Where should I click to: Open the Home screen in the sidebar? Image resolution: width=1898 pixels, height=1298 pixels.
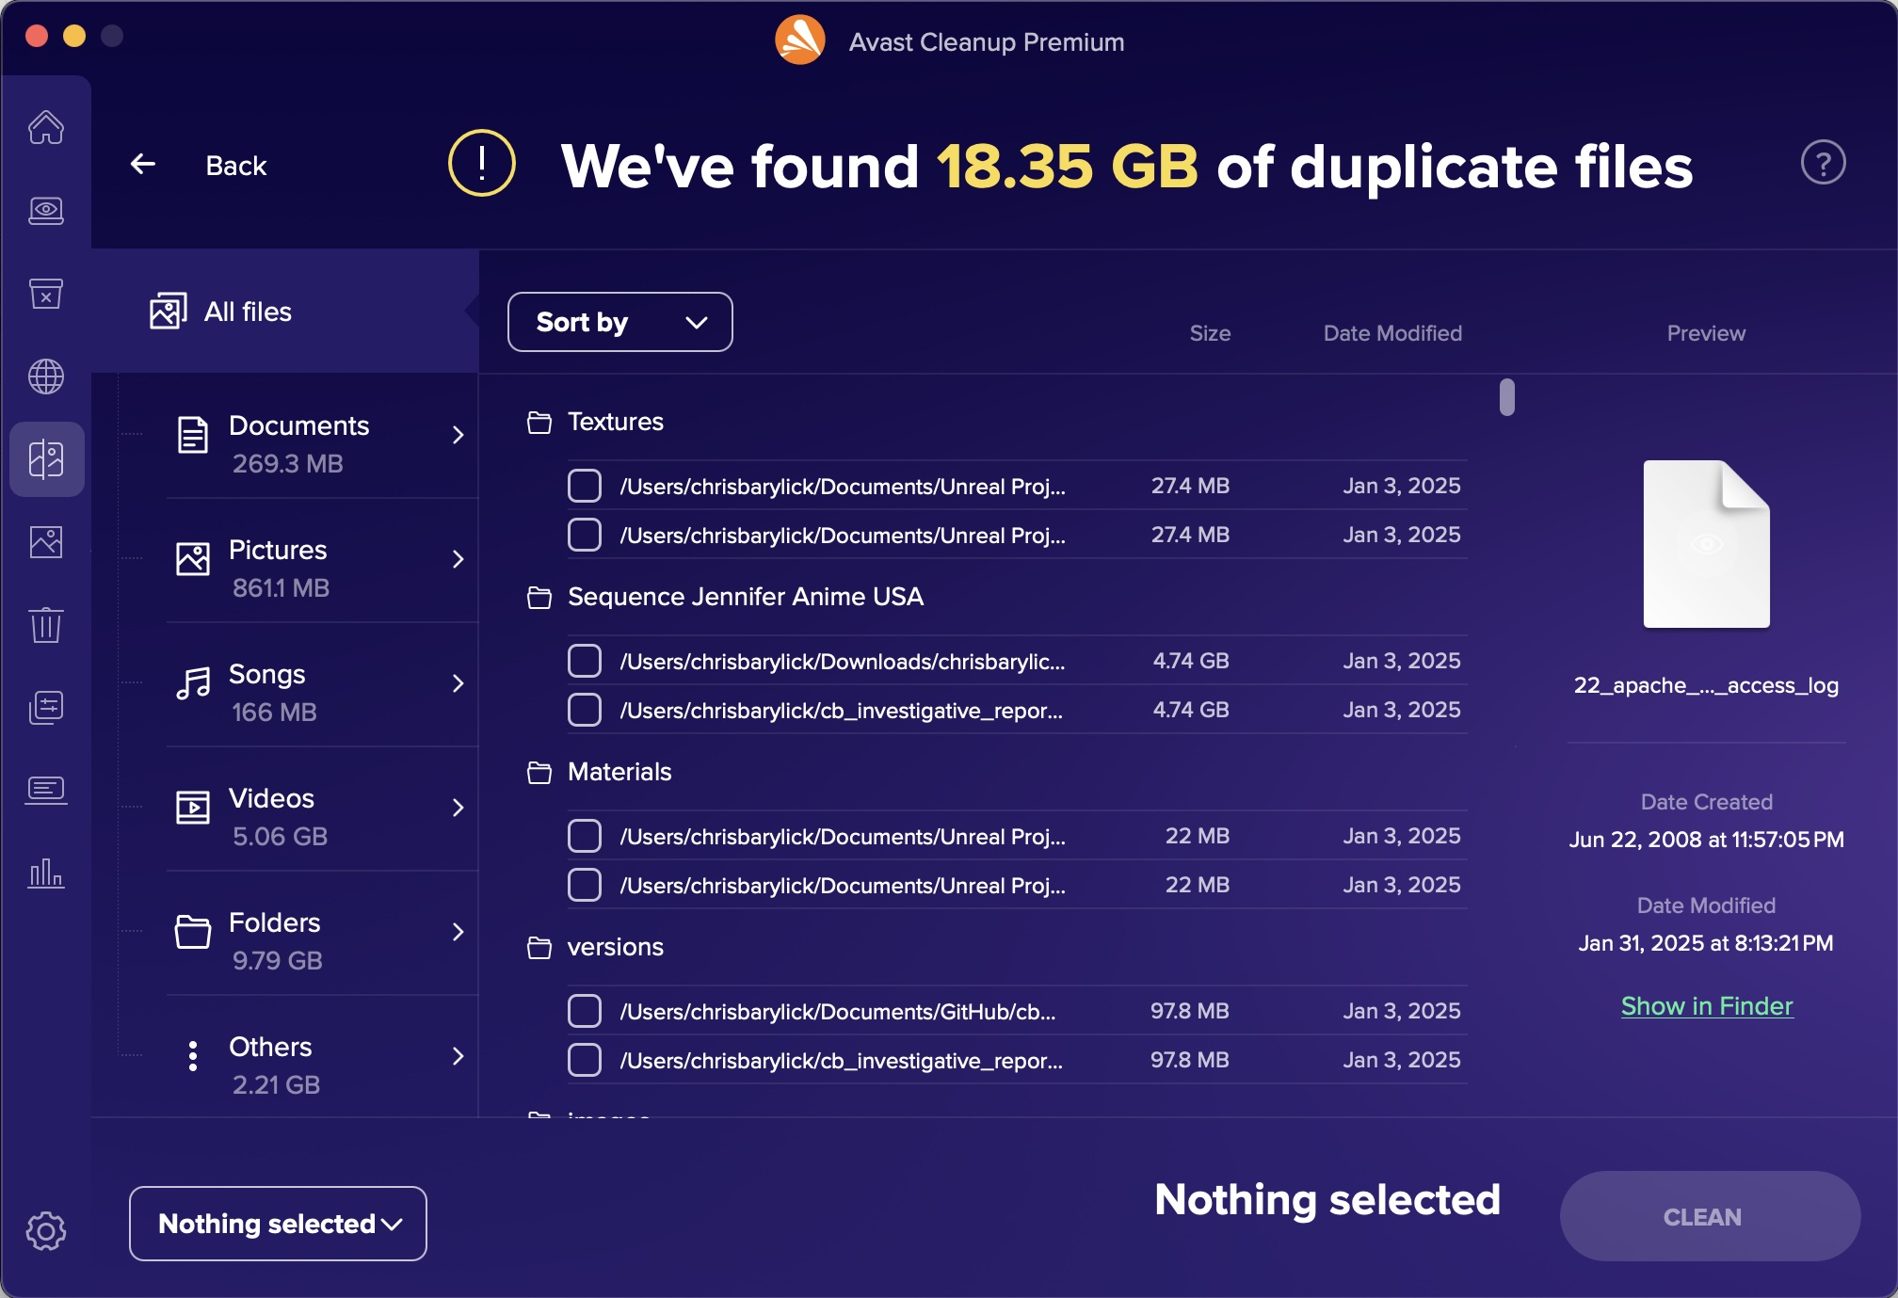[x=46, y=128]
